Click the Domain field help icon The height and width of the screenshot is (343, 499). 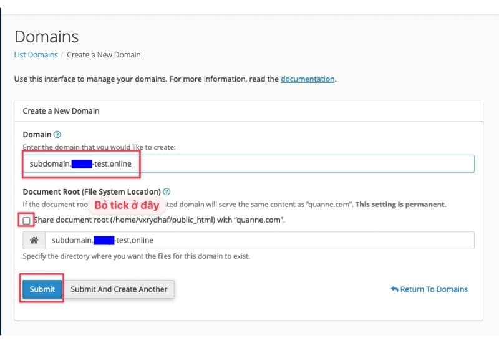tap(57, 134)
